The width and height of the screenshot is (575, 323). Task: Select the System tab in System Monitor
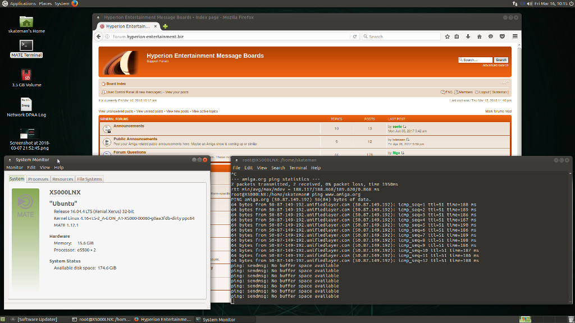(17, 179)
